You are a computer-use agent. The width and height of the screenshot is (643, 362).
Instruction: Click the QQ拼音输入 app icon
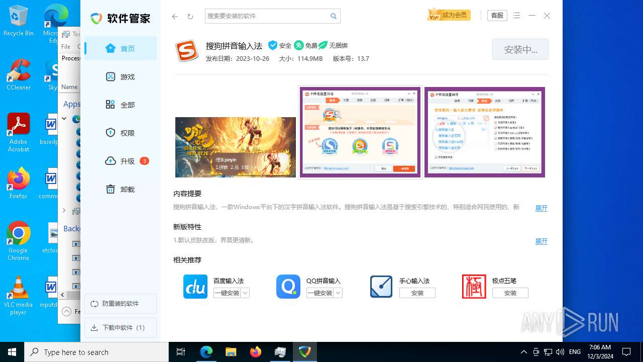(x=288, y=287)
